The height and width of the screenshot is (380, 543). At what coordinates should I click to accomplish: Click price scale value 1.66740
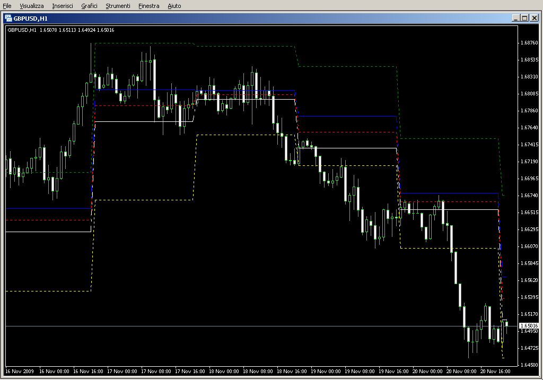tap(529, 196)
